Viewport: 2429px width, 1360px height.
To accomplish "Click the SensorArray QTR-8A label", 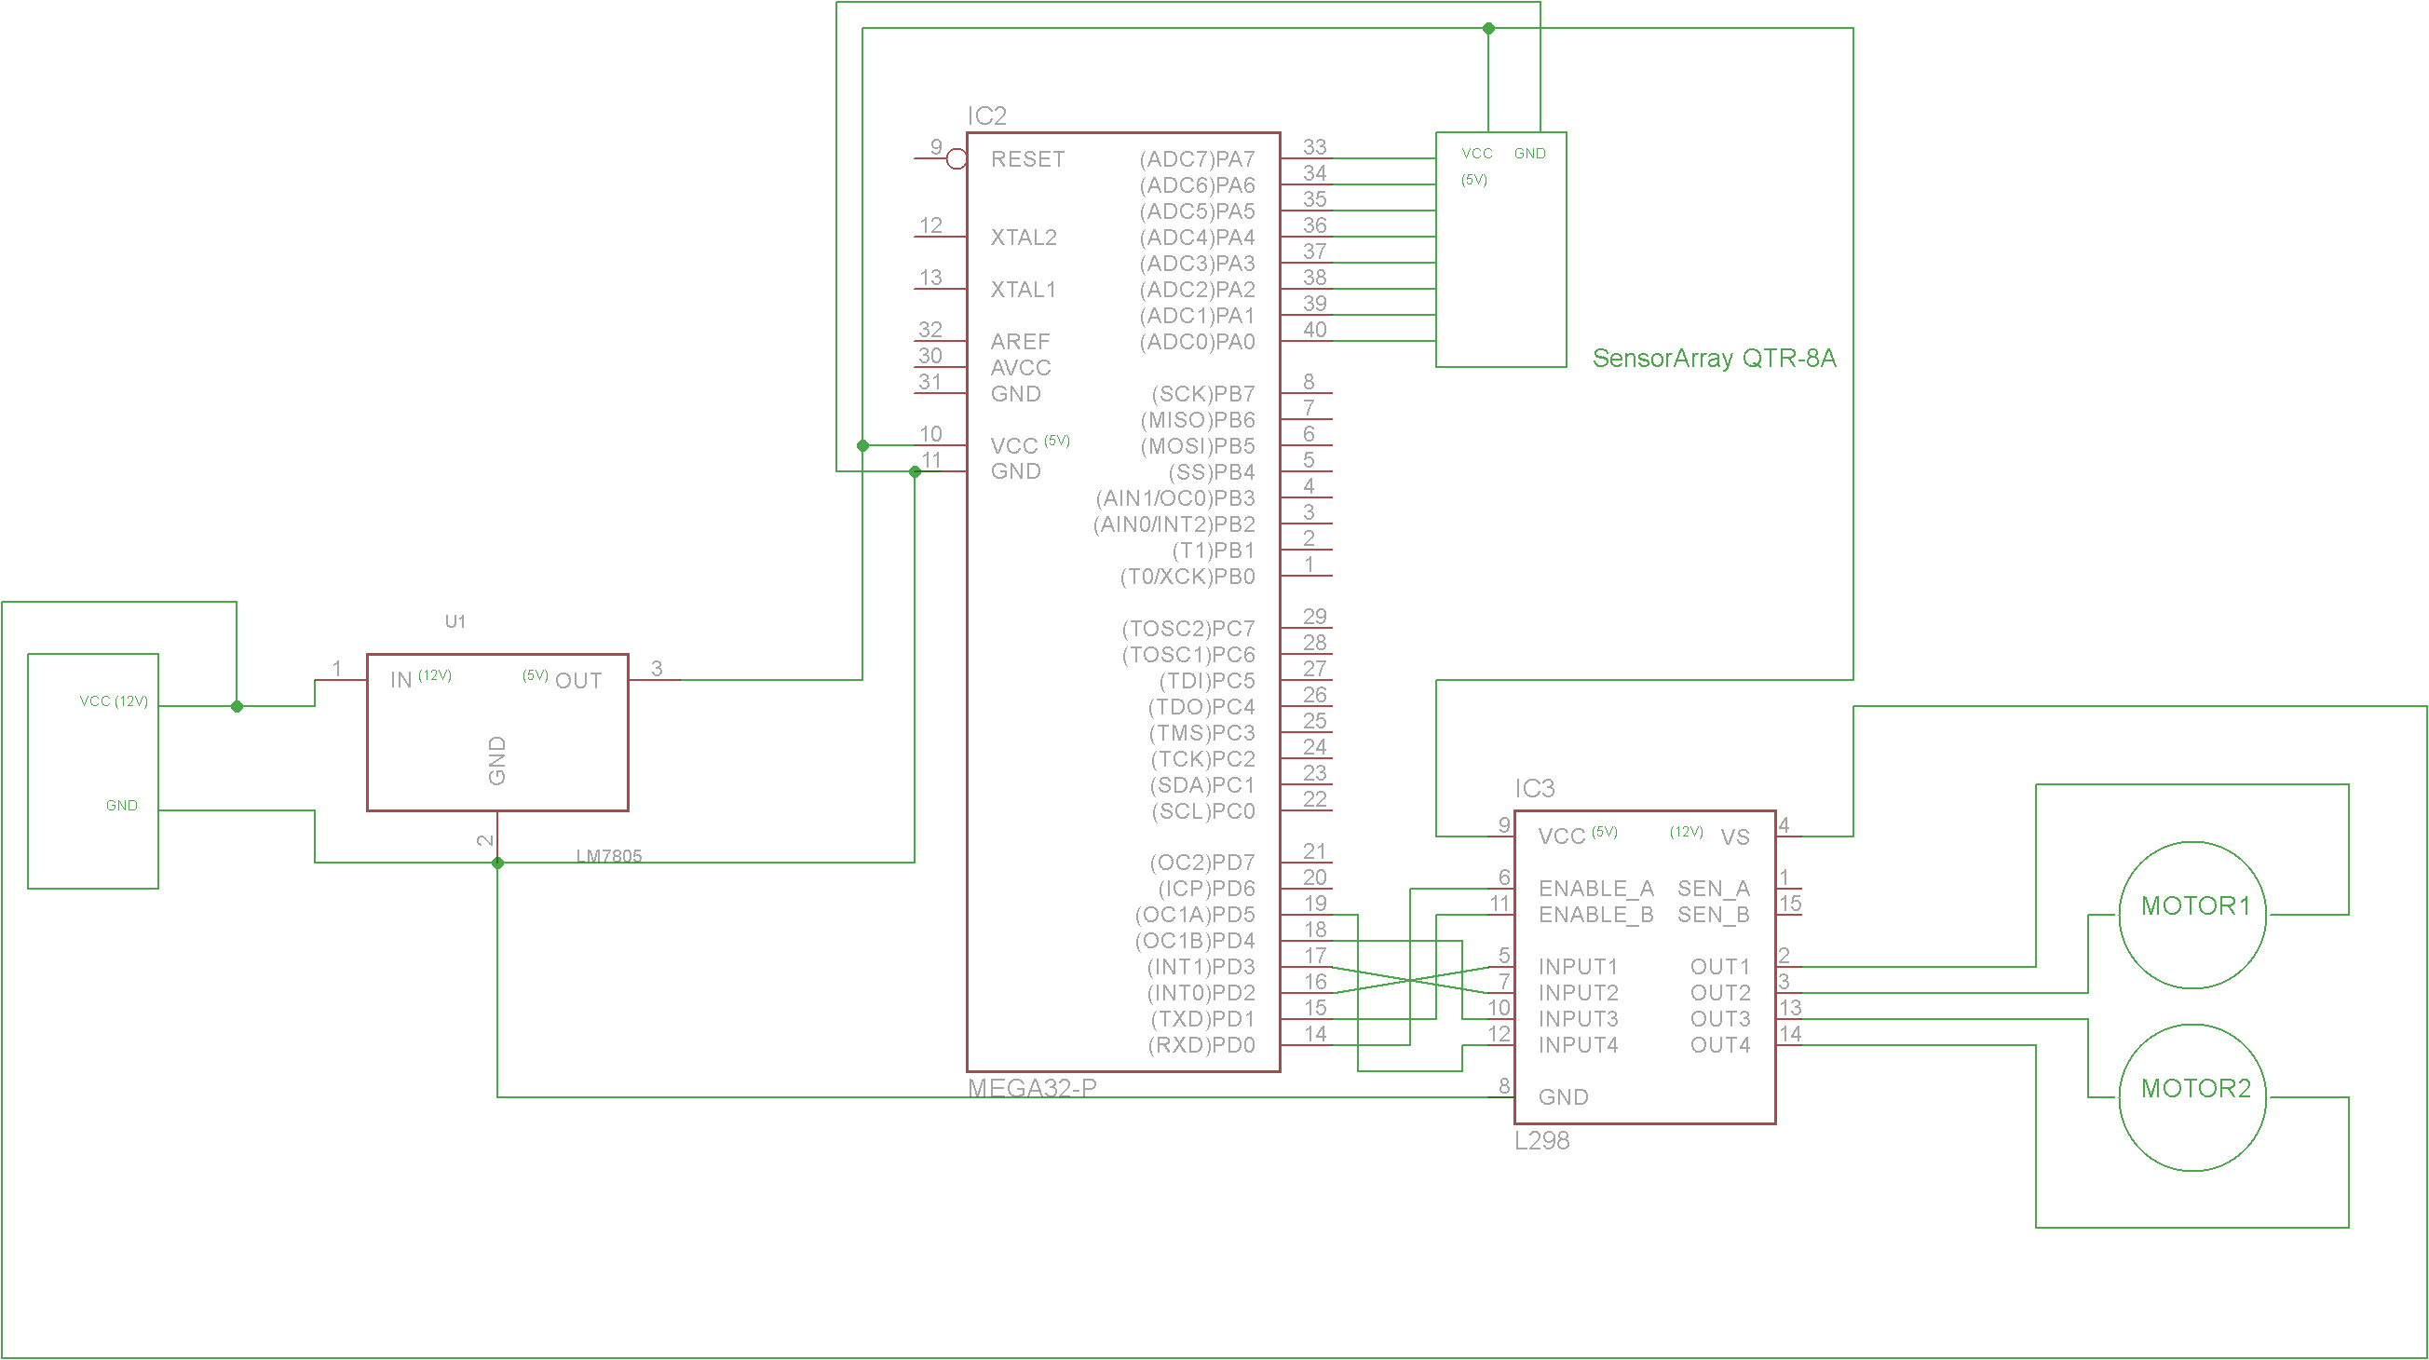I will (x=1715, y=359).
